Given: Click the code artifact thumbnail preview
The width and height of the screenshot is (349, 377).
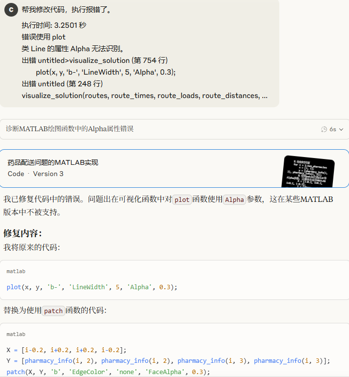Looking at the screenshot, I should pos(308,171).
